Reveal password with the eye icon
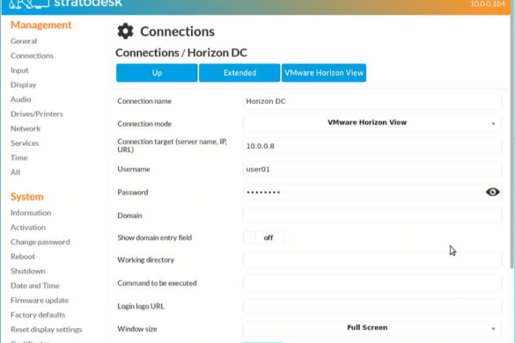The width and height of the screenshot is (515, 343). (492, 192)
